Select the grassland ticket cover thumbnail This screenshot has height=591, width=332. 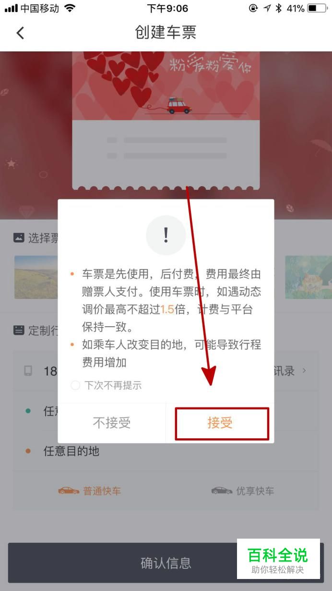coord(36,277)
